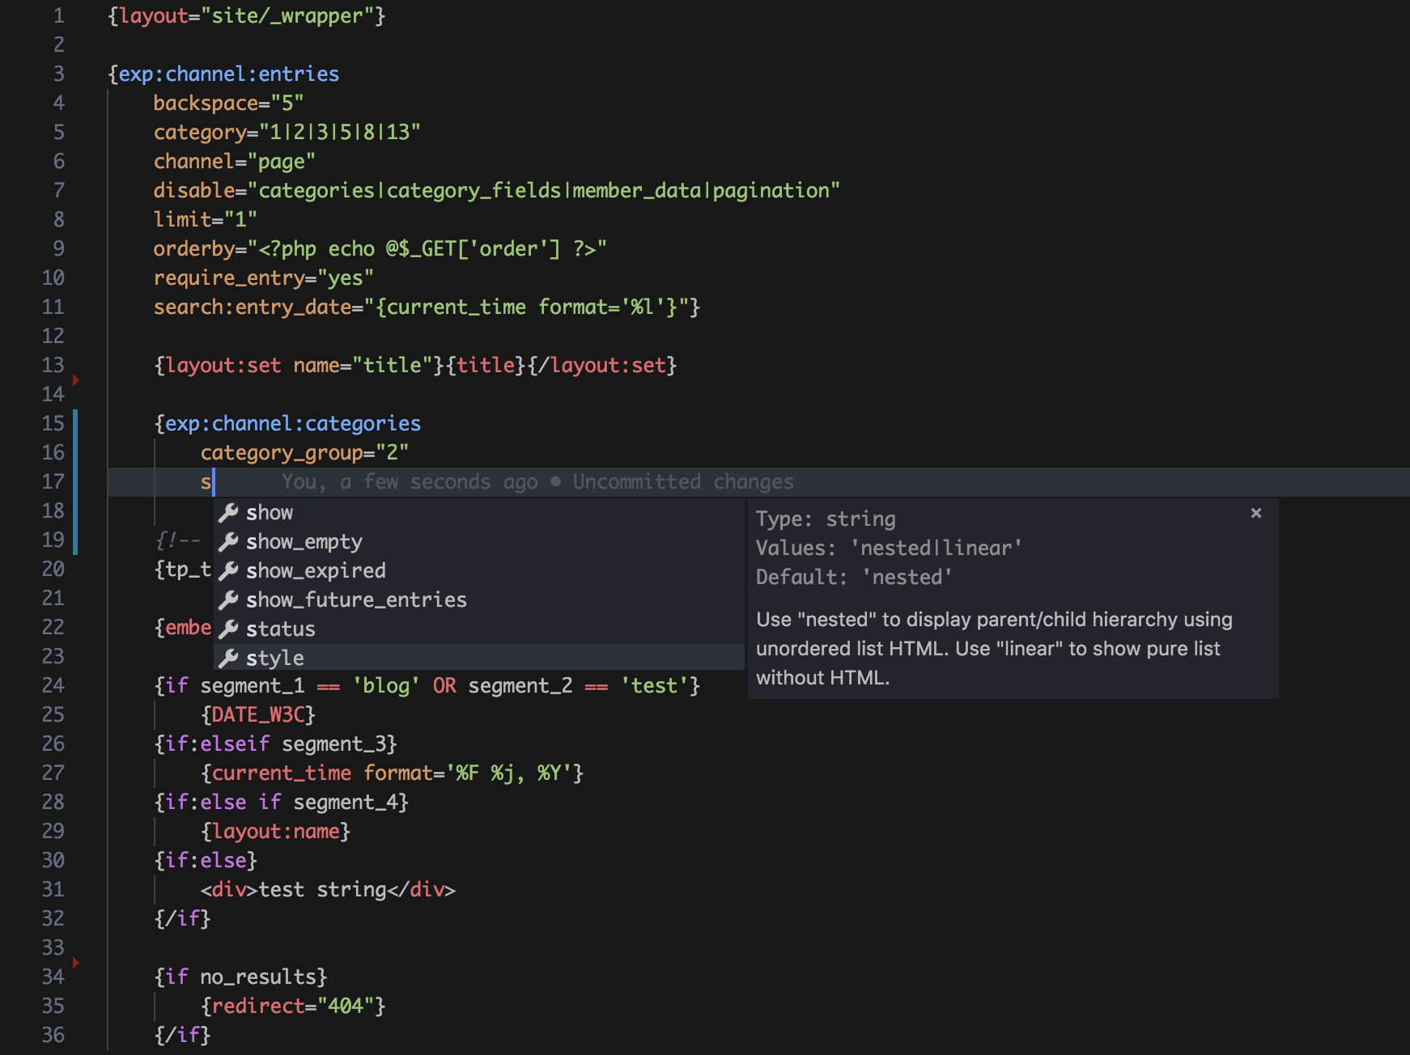Click the 'Type: string' text in documentation
This screenshot has height=1055, width=1410.
click(x=826, y=519)
